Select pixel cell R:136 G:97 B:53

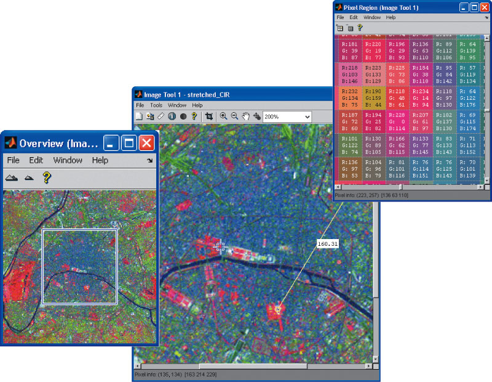point(350,169)
